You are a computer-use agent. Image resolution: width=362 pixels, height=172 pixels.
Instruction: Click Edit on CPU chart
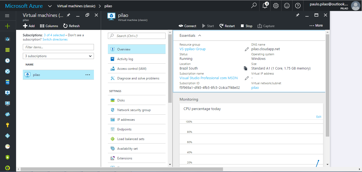pyautogui.click(x=319, y=117)
